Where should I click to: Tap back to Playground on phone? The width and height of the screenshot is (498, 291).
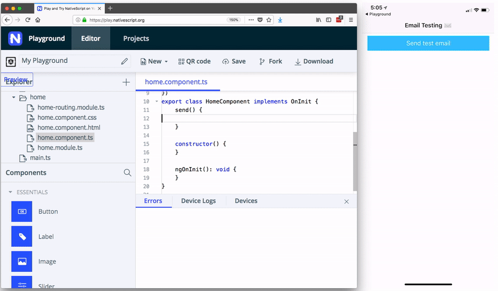pyautogui.click(x=378, y=15)
